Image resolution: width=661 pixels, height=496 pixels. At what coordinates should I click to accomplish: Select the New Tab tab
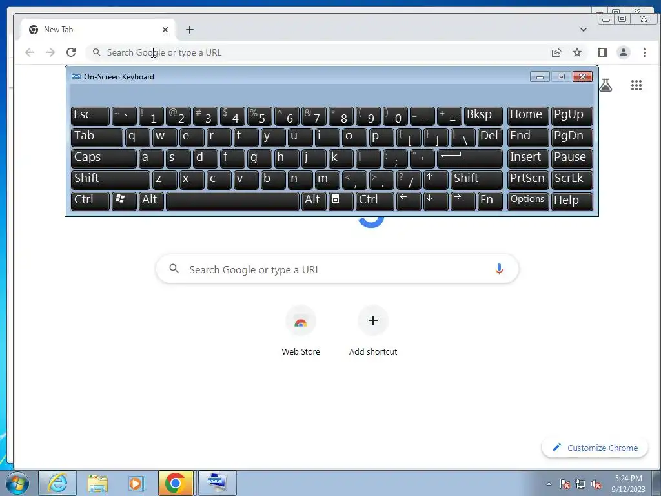coord(98,30)
